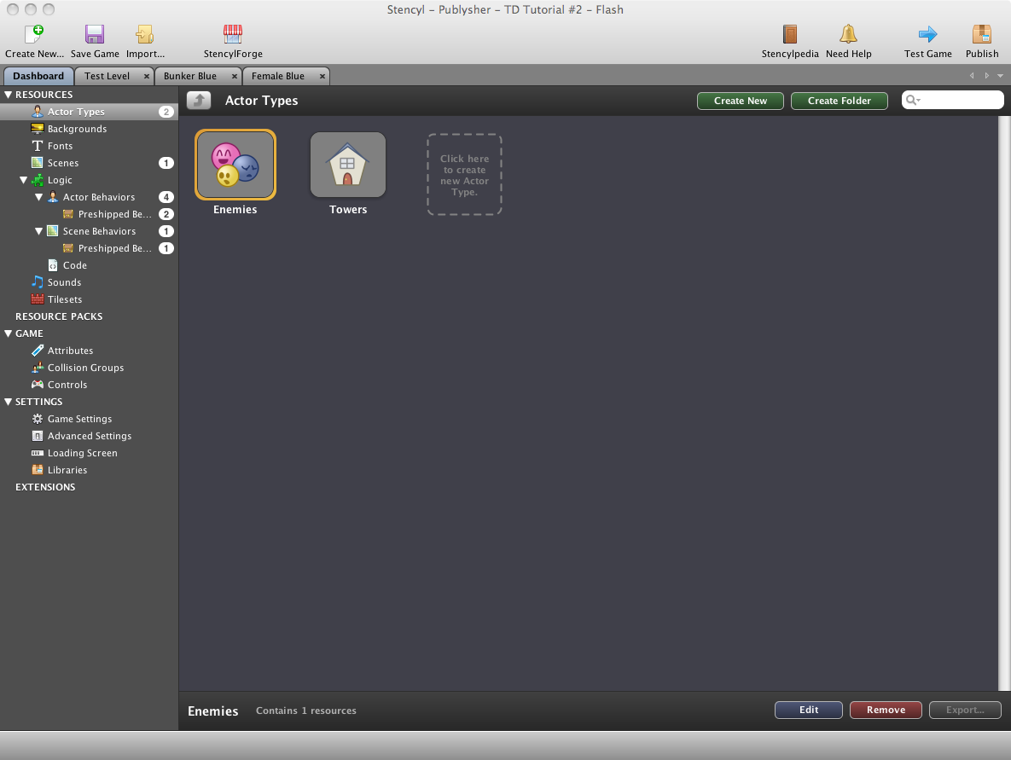This screenshot has height=760, width=1011.
Task: Click the Publish box icon
Action: (982, 33)
